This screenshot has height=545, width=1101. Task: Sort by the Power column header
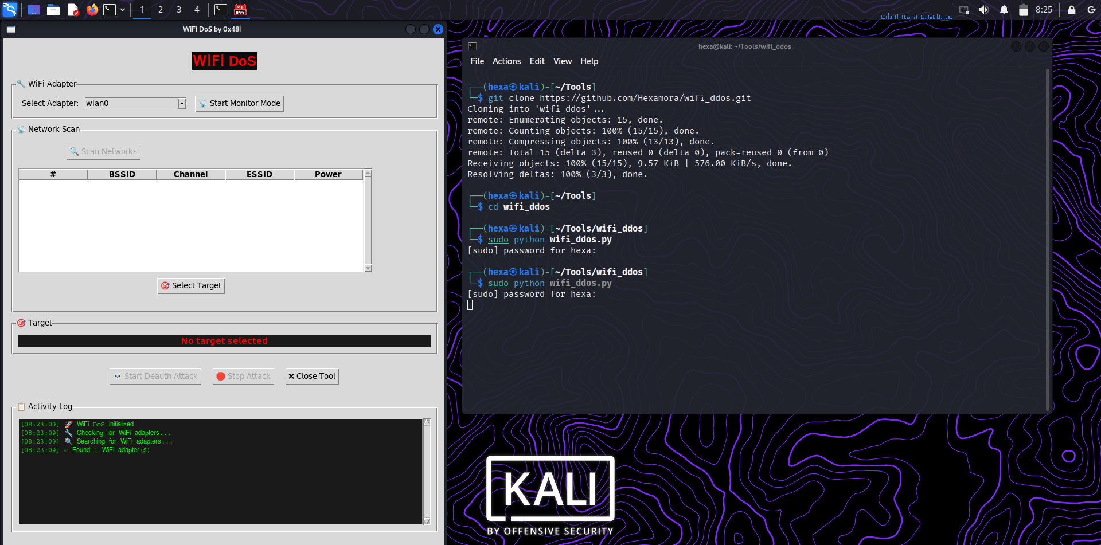(329, 174)
